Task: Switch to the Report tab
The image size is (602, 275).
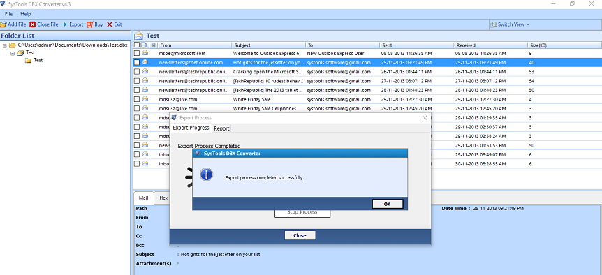Action: click(221, 128)
